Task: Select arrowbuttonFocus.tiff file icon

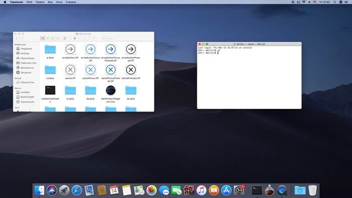Action: pyautogui.click(x=90, y=49)
